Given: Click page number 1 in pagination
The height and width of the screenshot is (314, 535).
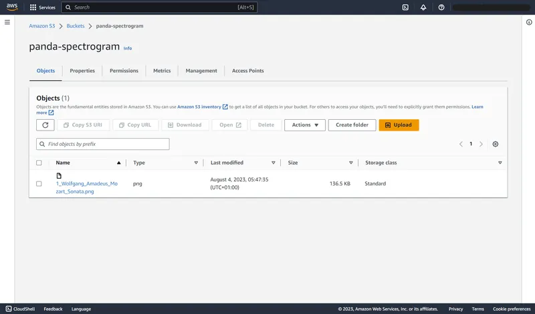Looking at the screenshot, I should (x=471, y=144).
